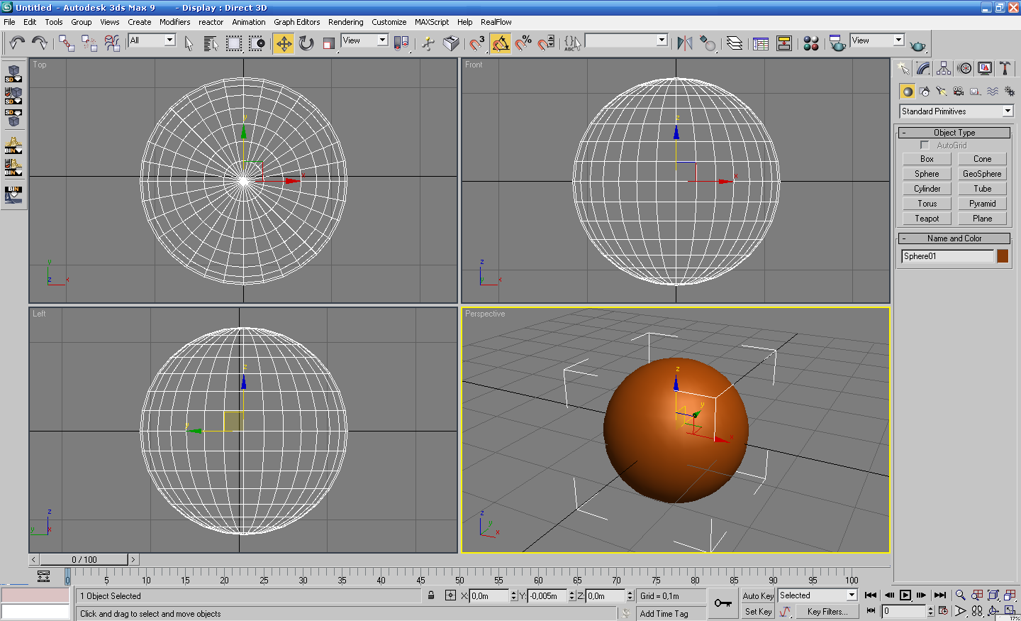Click the brown object color swatch
Image resolution: width=1021 pixels, height=621 pixels.
[x=1003, y=256]
